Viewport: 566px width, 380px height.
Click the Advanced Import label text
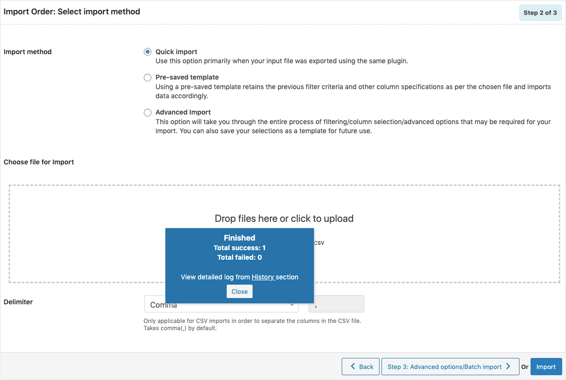click(183, 112)
